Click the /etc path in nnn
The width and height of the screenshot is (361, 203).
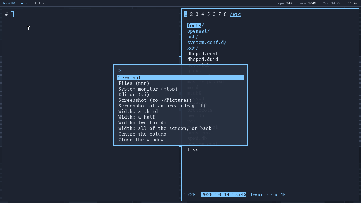pyautogui.click(x=235, y=14)
